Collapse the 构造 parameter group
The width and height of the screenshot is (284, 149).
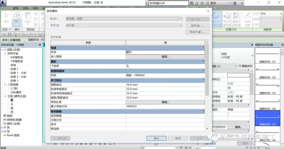[203, 47]
